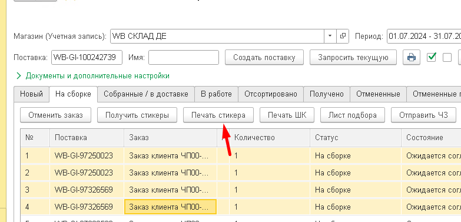The height and width of the screenshot is (222, 461).
Task: Click Ожидается состояние cell in row 1
Action: pyautogui.click(x=431, y=155)
